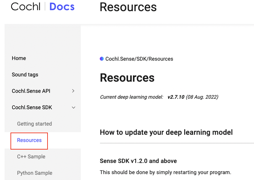Viewport: 254px width, 180px height.
Task: Click the (08 Aug. 2022) date text
Action: 202,97
